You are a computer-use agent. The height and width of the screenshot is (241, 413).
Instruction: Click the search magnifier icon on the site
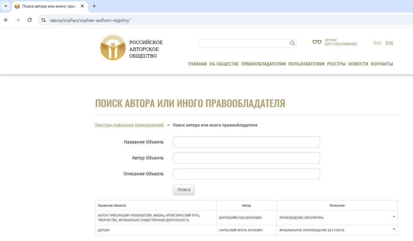pyautogui.click(x=292, y=43)
